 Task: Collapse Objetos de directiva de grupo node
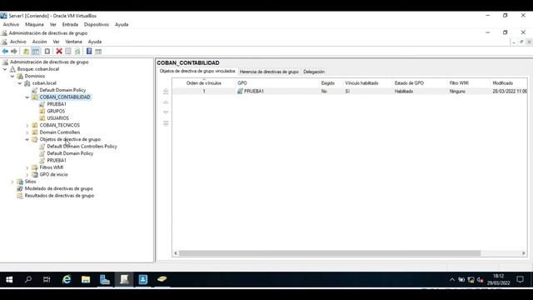point(27,139)
